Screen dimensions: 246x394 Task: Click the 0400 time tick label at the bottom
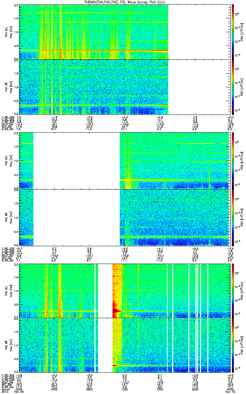(54, 389)
